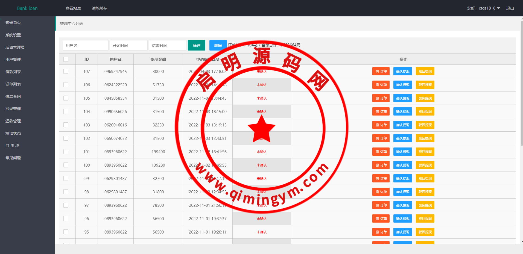523x254 pixels.
Task: Open 提现管理 in the sidebar
Action: (x=13, y=109)
